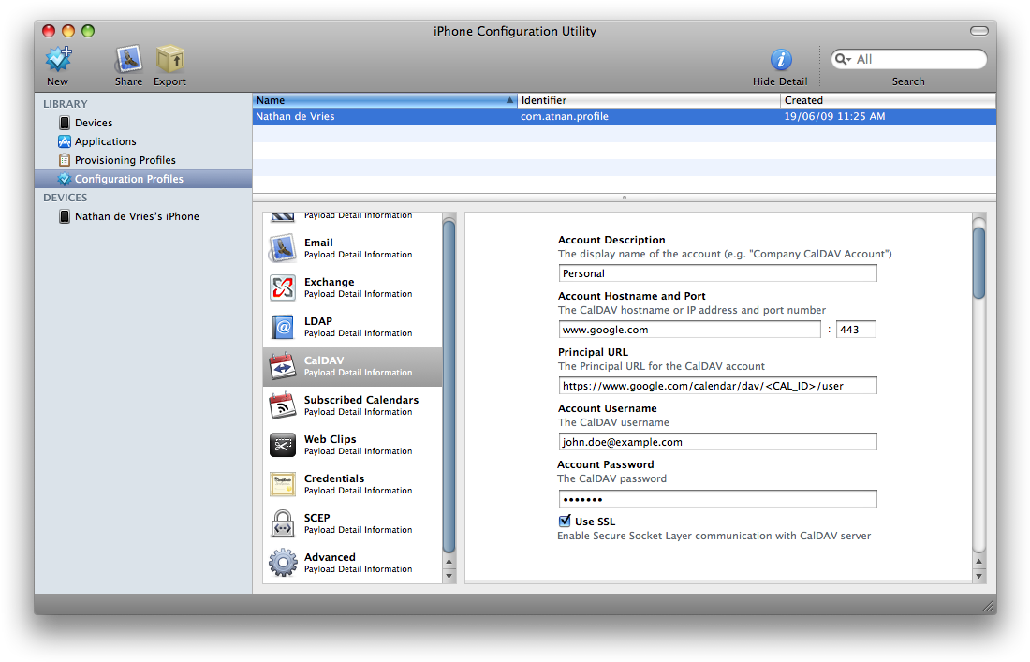This screenshot has width=1030, height=662.
Task: Click the SCEP padlock icon
Action: pos(283,524)
